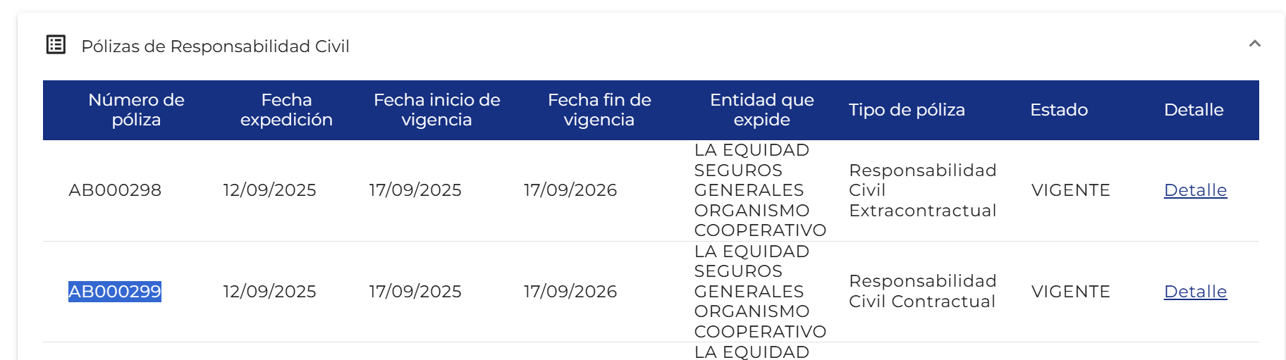
Task: Collapse the Pólizas de Responsabilidad Civil section
Action: (1254, 44)
